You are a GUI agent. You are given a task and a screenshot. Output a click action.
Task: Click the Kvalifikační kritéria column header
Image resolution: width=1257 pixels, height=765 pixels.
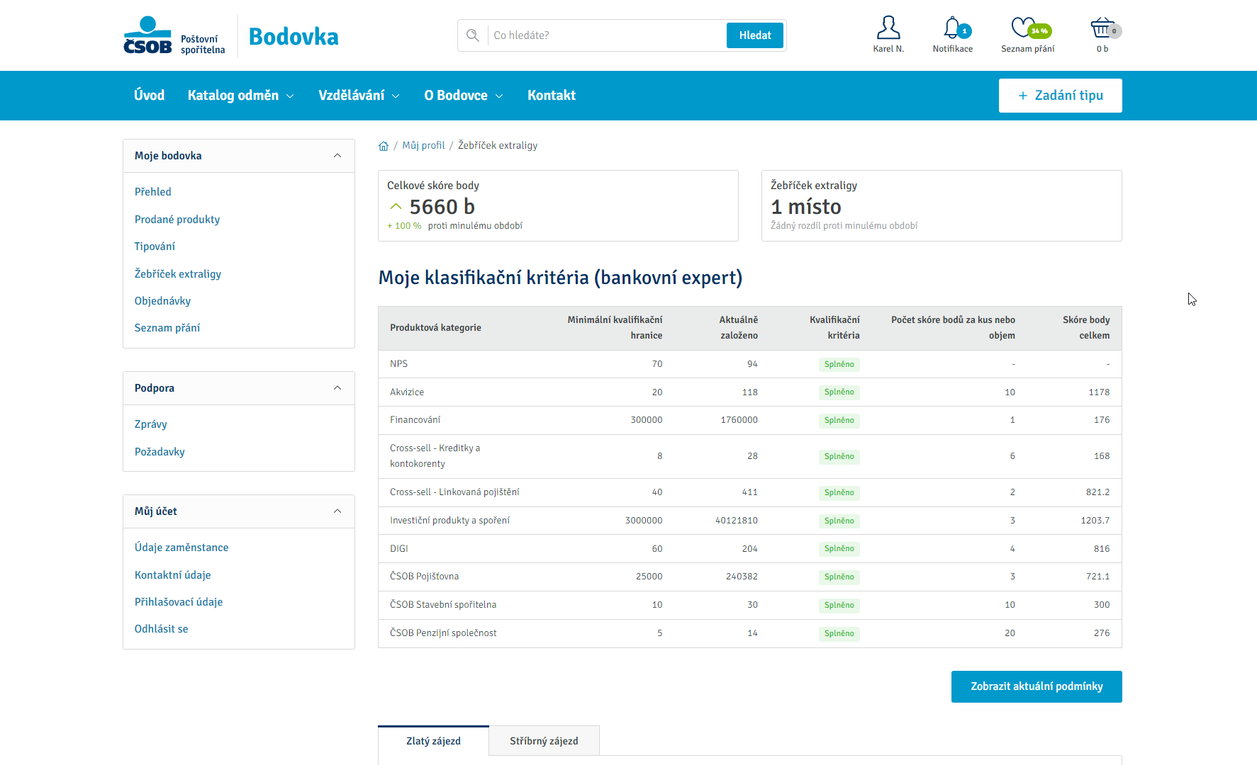[834, 328]
